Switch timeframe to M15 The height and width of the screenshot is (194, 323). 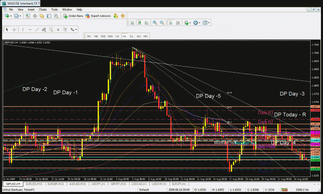103,36
